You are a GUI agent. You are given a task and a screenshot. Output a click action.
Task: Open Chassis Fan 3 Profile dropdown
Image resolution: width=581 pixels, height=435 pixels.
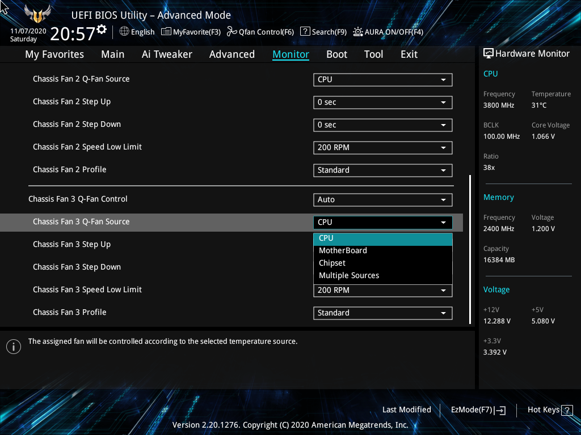coord(383,313)
